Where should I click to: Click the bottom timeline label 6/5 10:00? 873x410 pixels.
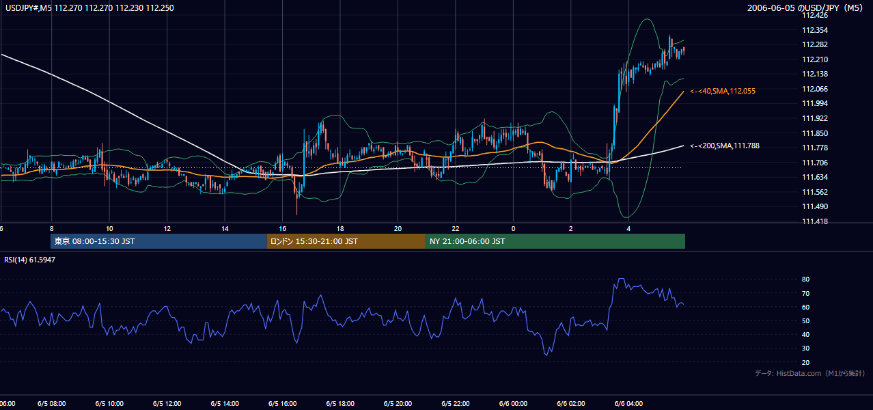coord(109,403)
